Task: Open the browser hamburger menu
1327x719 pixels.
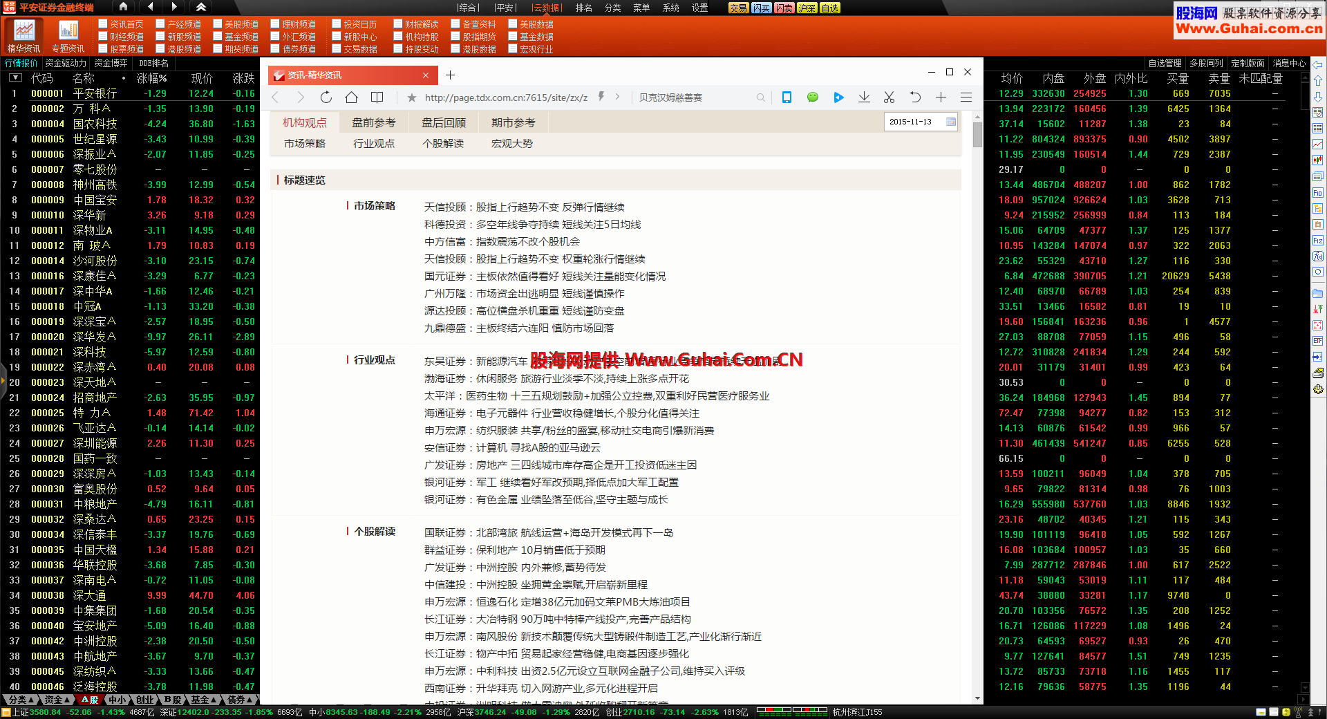Action: [966, 97]
